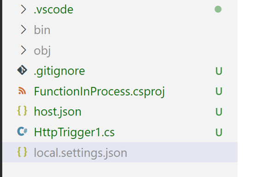Select the .vscode folder name
This screenshot has height=177, width=265.
tap(53, 10)
